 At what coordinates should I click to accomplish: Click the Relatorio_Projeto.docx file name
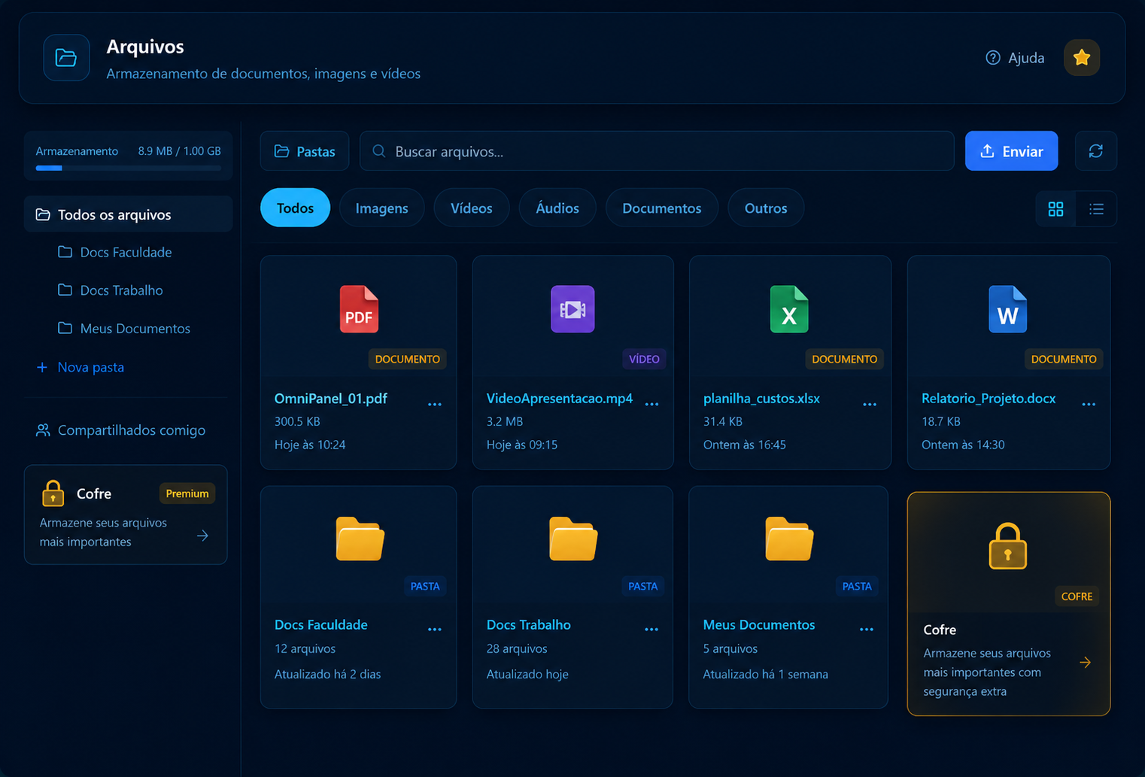[x=989, y=399]
